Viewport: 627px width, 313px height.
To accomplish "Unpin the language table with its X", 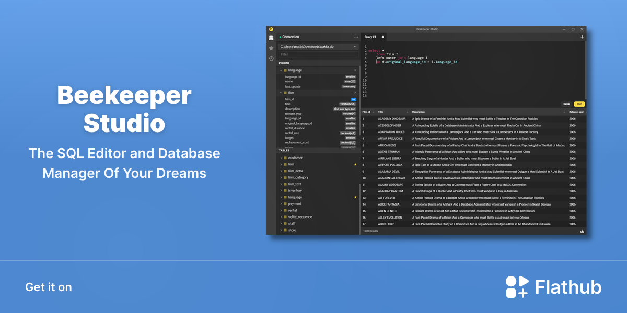I will point(355,70).
